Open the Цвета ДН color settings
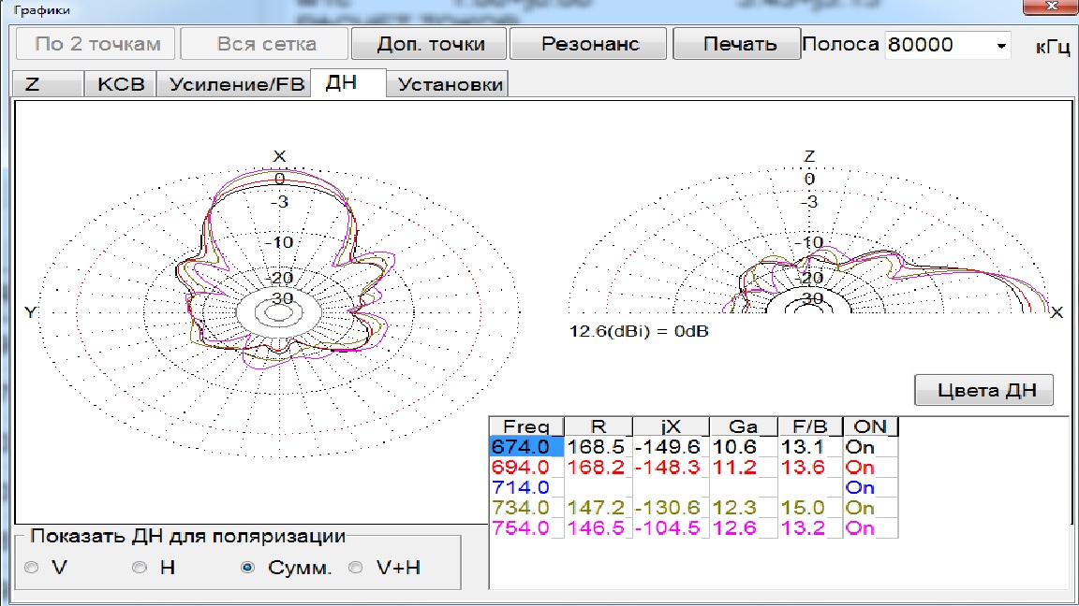The width and height of the screenshot is (1079, 606). pyautogui.click(x=983, y=391)
